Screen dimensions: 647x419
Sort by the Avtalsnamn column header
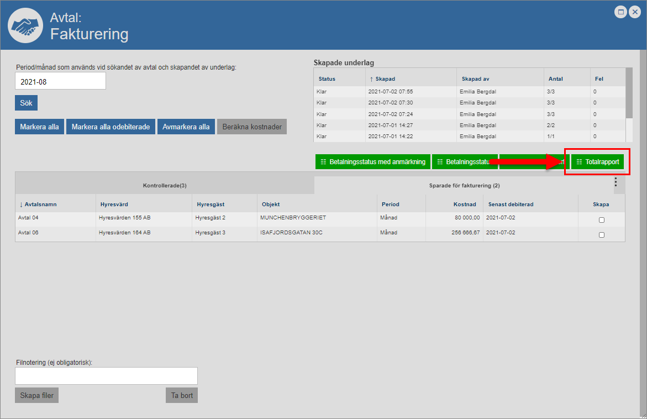click(40, 205)
